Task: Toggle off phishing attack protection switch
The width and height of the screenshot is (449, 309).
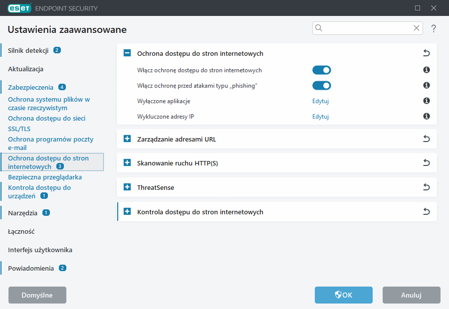Action: [x=321, y=86]
